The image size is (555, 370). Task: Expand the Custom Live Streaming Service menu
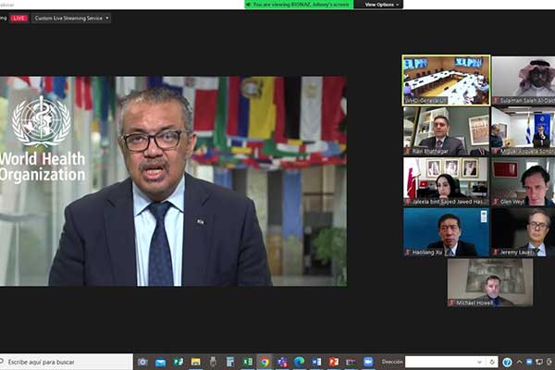point(71,18)
